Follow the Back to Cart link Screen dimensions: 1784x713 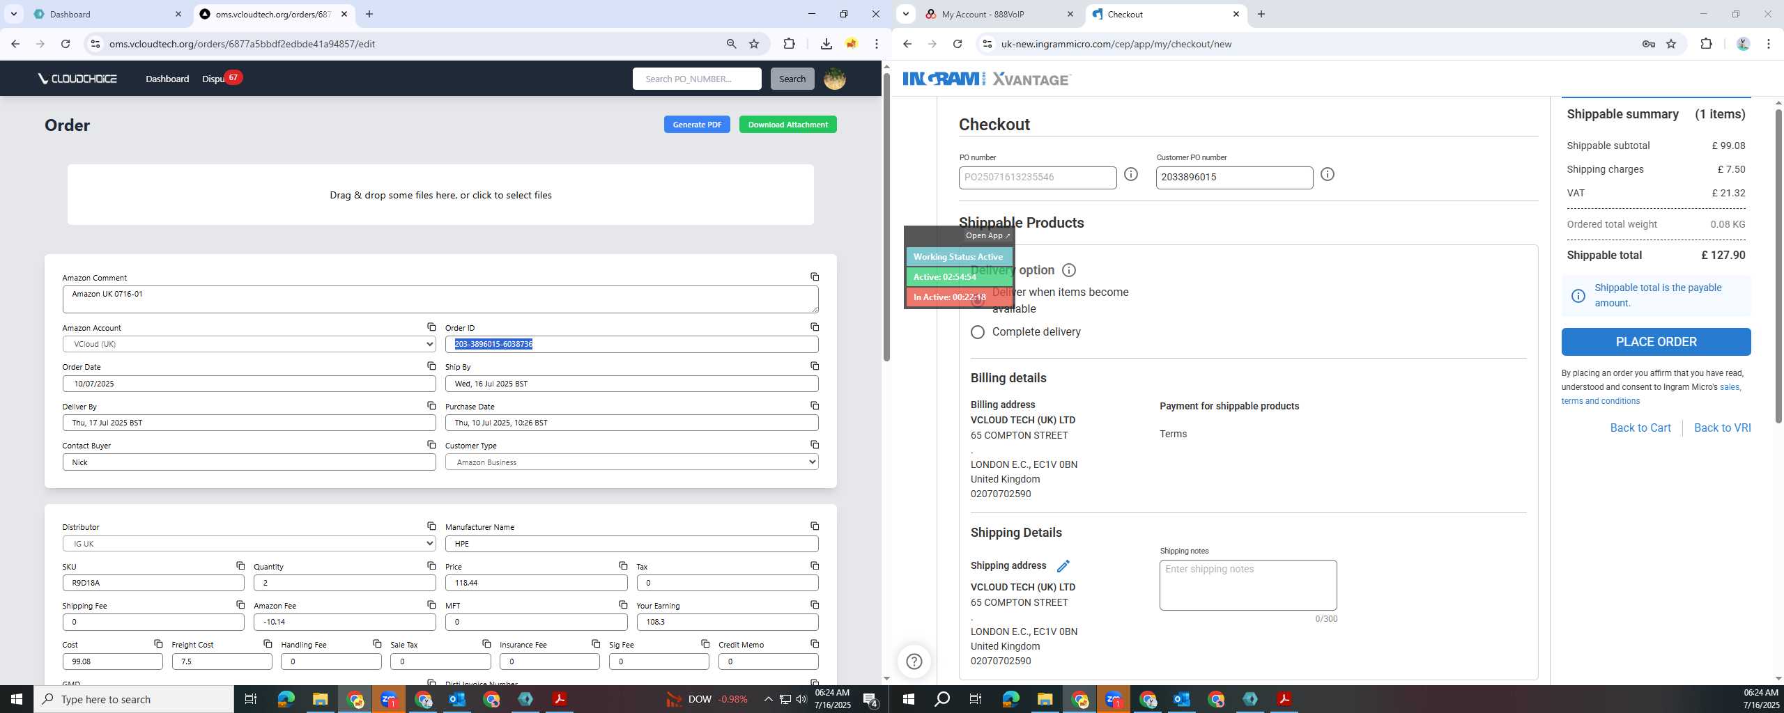[x=1640, y=428]
